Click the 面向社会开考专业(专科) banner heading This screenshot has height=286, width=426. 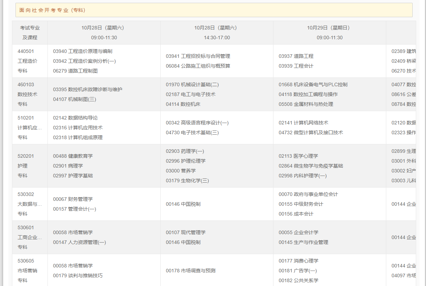tap(52, 10)
